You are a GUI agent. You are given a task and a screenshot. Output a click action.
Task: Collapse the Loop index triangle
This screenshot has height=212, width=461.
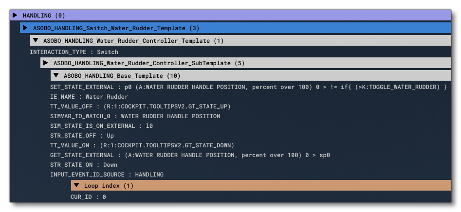pos(76,185)
